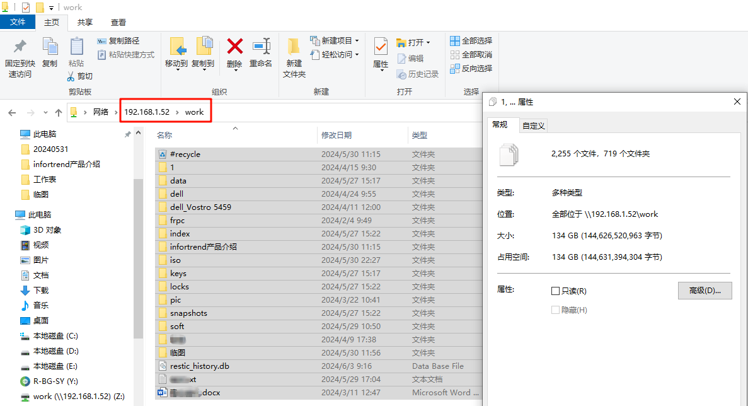This screenshot has height=406, width=748.
Task: Enable the 只读 (Read-only) checkbox
Action: tap(557, 291)
